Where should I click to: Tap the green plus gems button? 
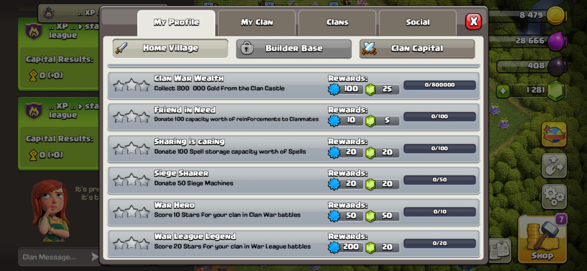[503, 91]
